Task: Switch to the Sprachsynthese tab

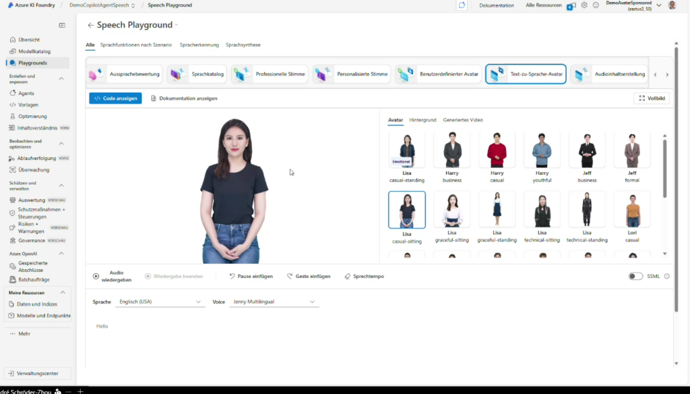Action: pyautogui.click(x=243, y=45)
